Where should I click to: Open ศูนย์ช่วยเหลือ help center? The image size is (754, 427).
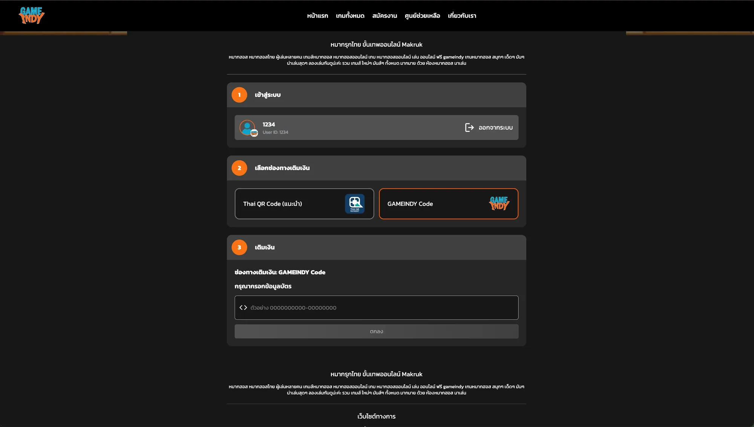coord(422,16)
